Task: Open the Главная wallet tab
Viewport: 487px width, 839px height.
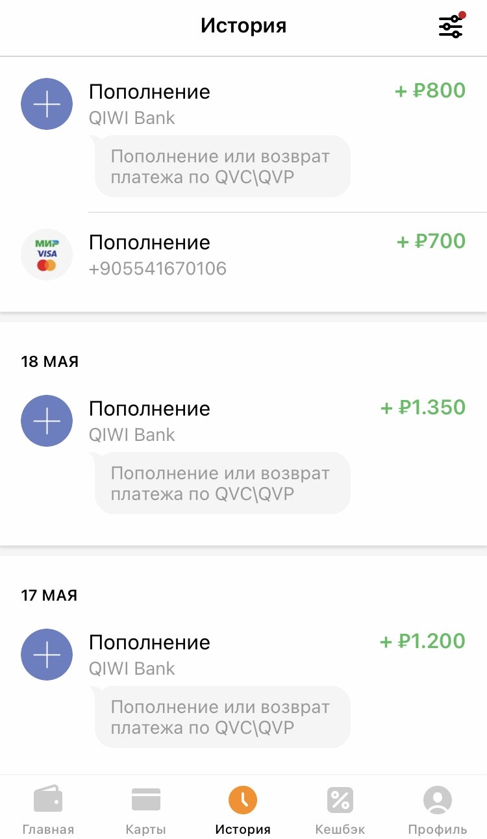Action: (x=48, y=809)
